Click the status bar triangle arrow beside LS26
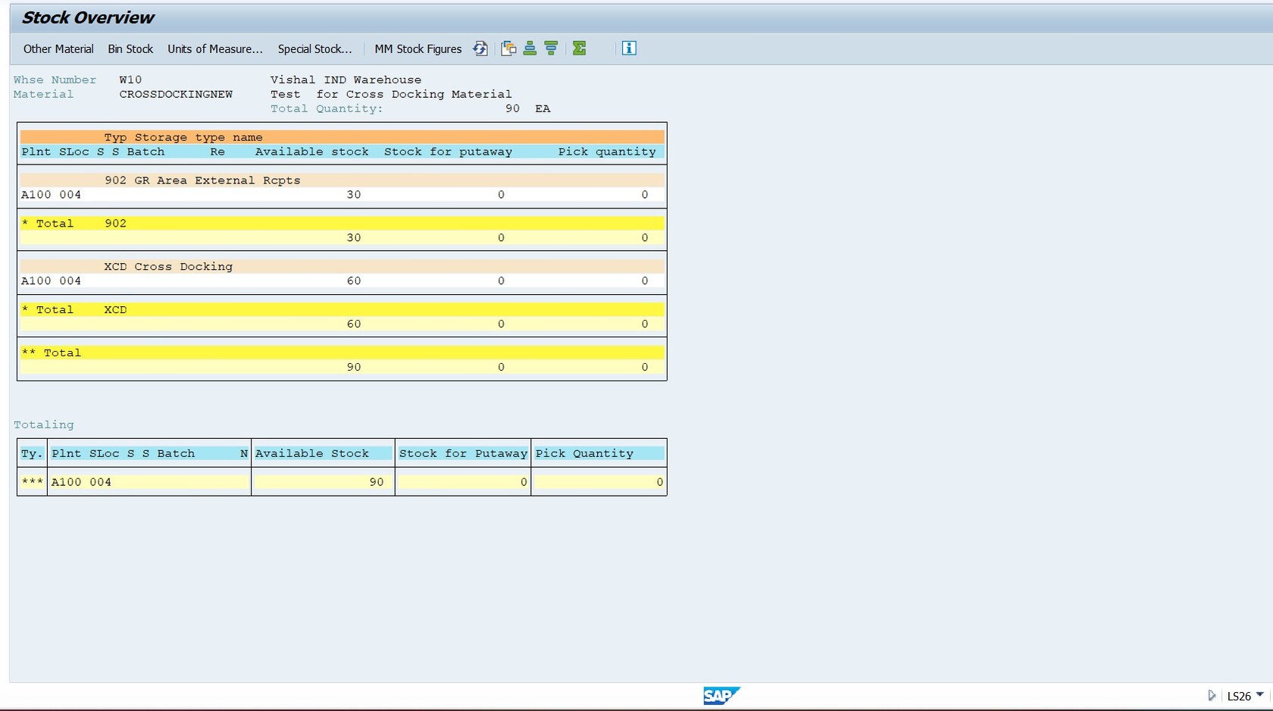The image size is (1273, 711). (x=1212, y=695)
